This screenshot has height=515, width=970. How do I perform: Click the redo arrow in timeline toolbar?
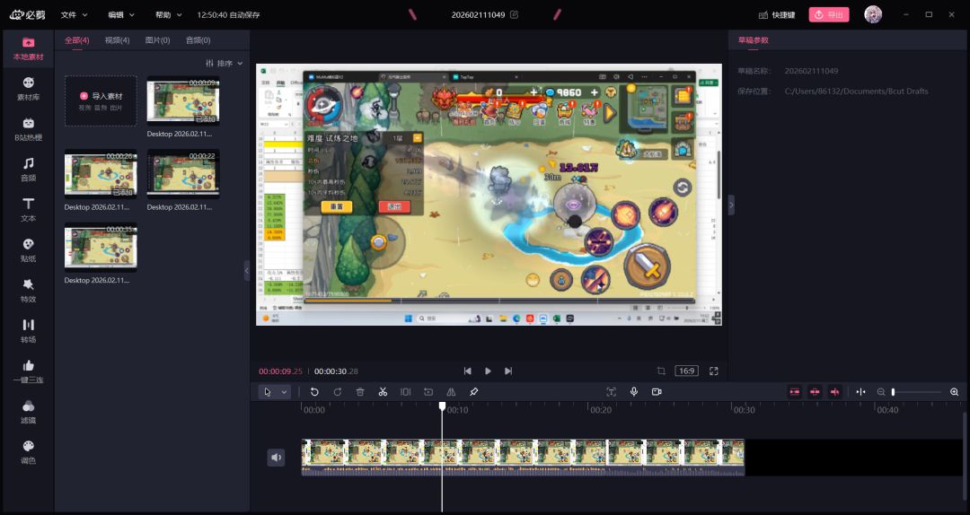[337, 392]
